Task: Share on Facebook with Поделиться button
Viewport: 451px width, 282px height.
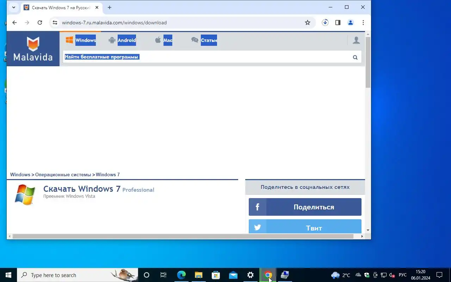Action: click(305, 207)
